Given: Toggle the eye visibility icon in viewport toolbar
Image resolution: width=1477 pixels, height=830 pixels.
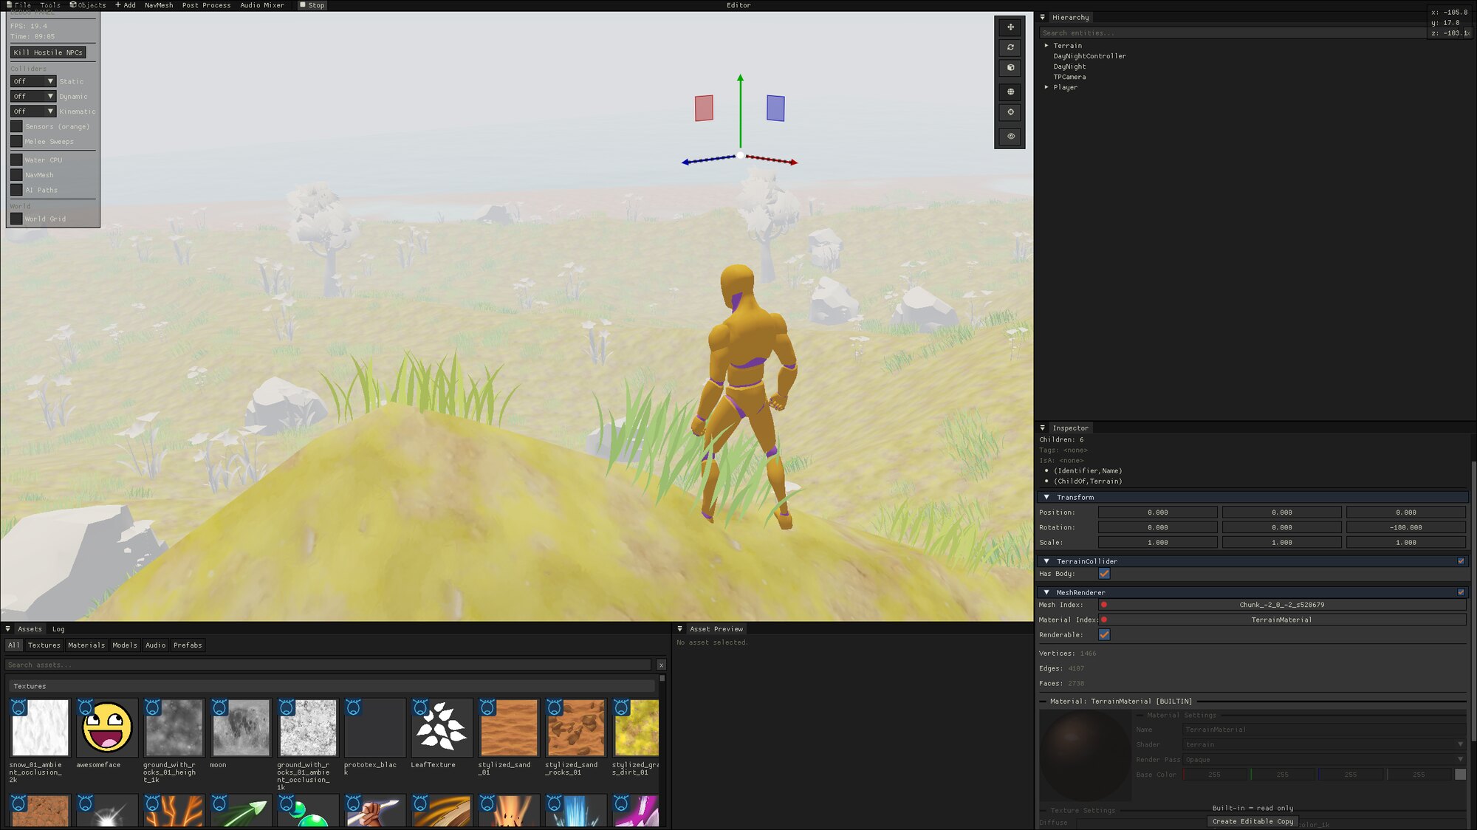Looking at the screenshot, I should [x=1010, y=136].
